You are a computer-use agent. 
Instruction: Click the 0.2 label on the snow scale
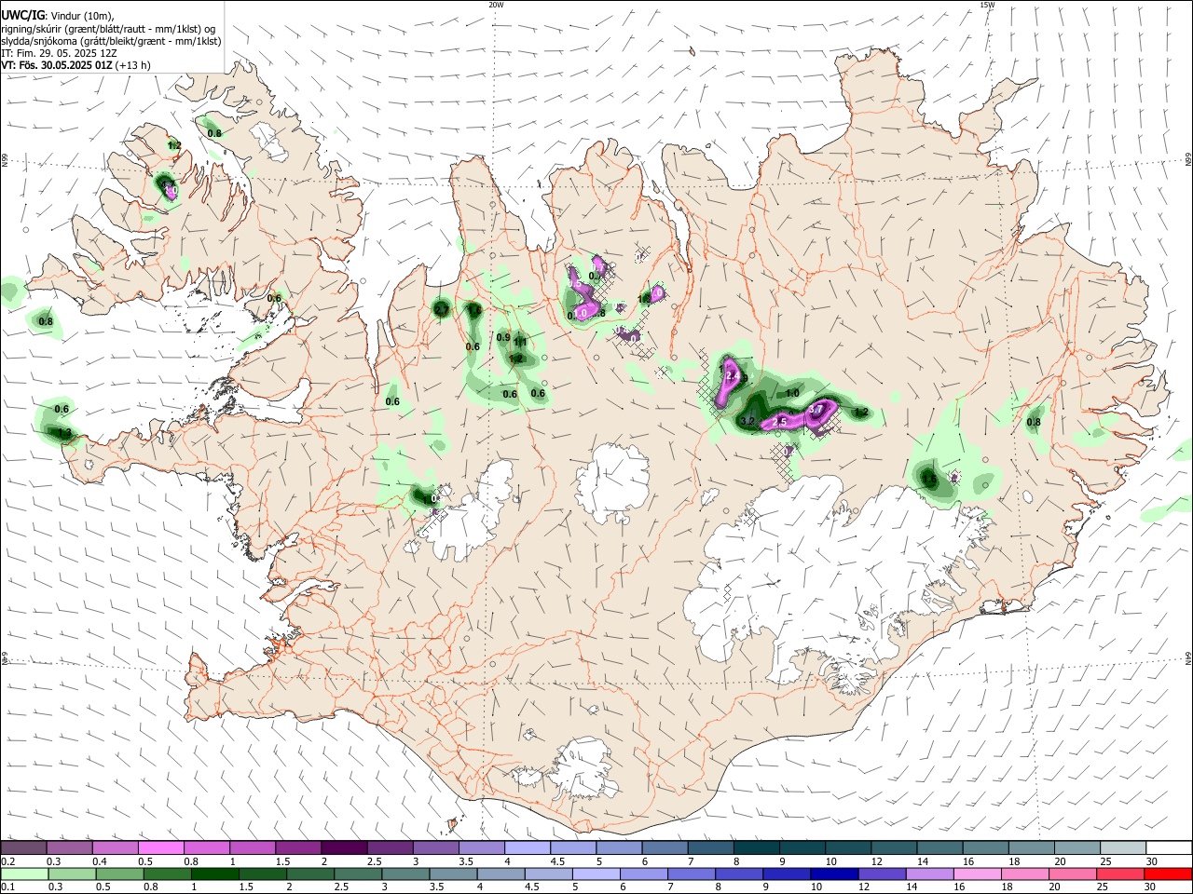point(7,861)
